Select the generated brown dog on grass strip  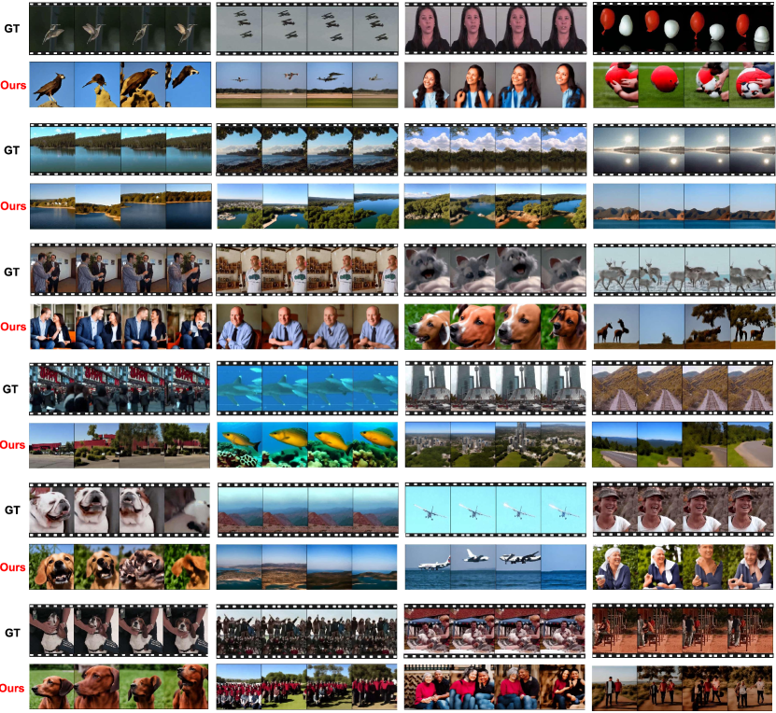(119, 687)
